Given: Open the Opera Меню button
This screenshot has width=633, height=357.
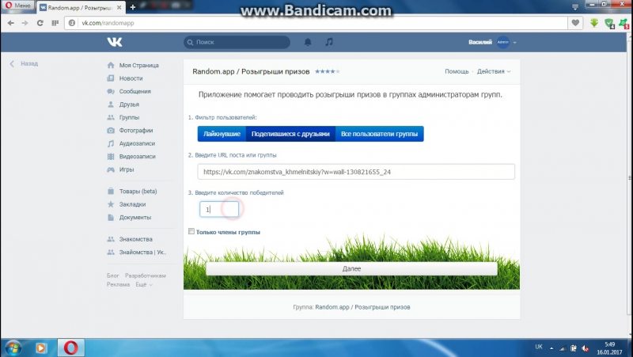Looking at the screenshot, I should coord(17,6).
